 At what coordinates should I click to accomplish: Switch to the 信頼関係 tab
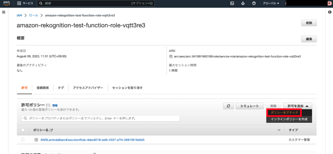(43, 88)
